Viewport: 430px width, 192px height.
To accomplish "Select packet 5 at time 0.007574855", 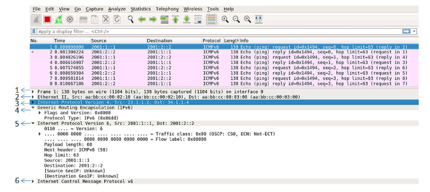I will (224, 68).
